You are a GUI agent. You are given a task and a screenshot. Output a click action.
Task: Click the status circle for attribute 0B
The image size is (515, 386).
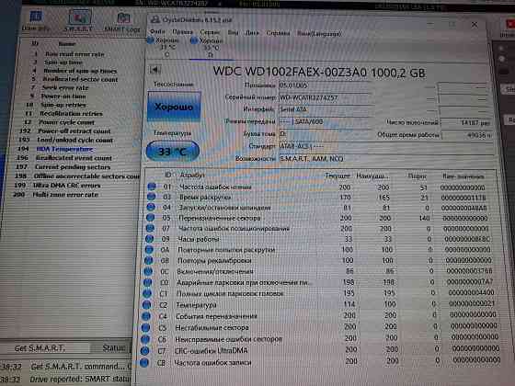point(148,260)
